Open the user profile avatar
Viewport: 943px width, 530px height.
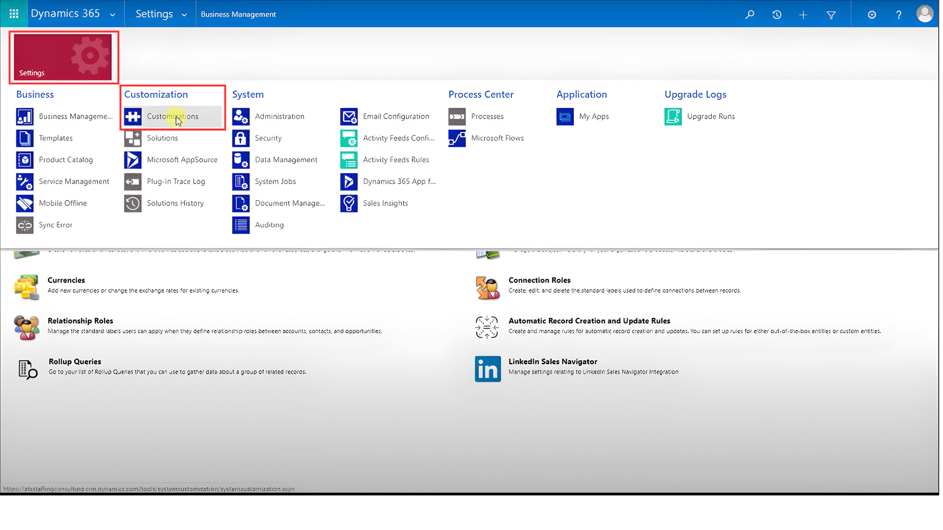point(925,14)
